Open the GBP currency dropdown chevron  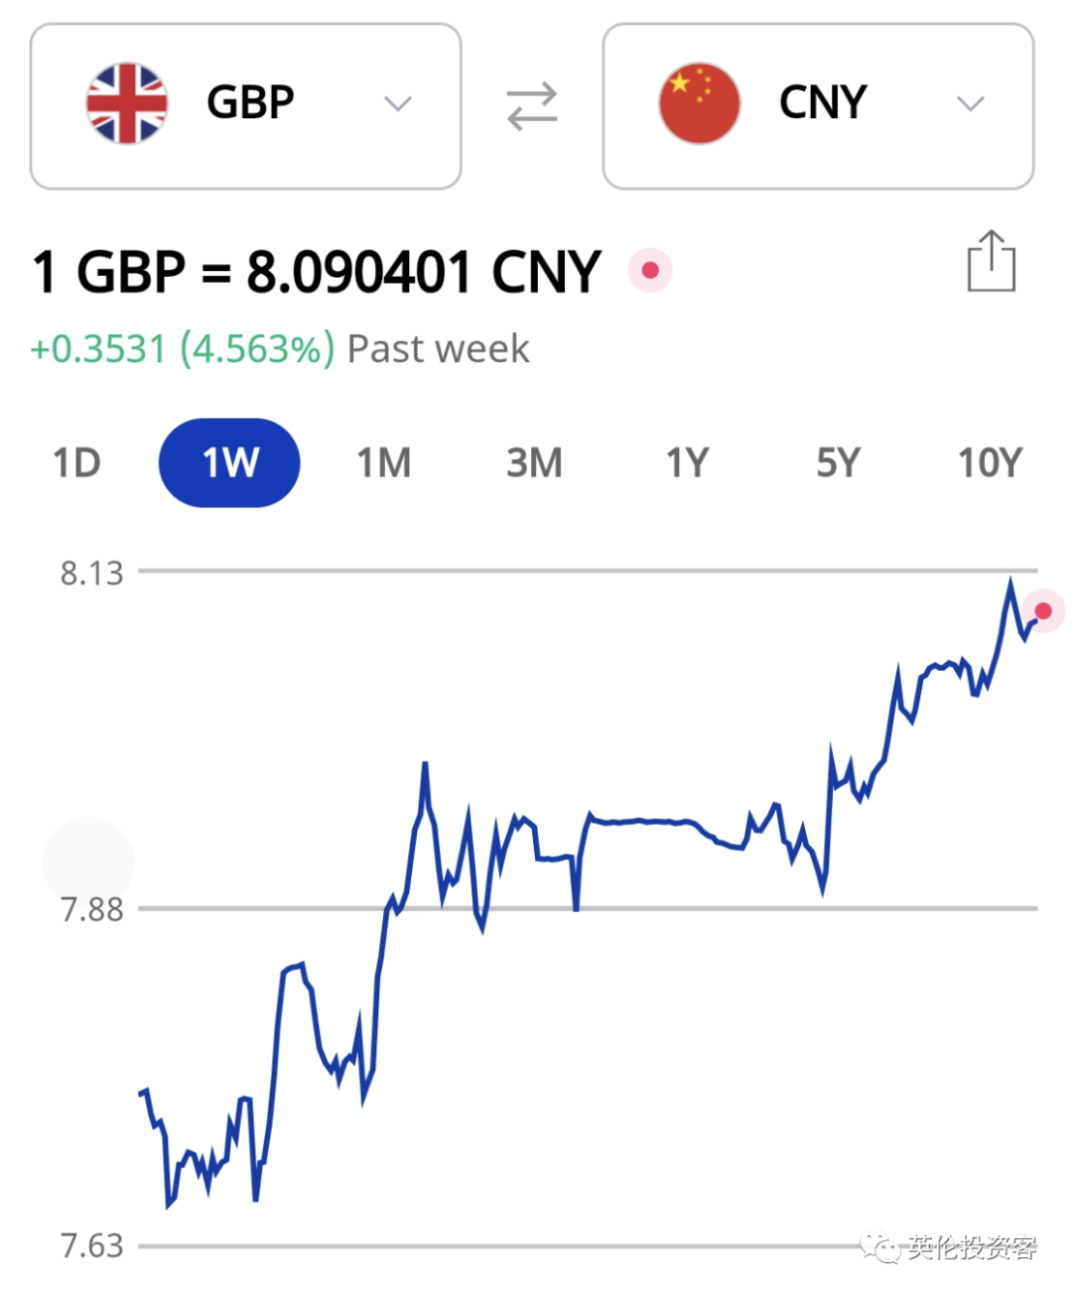pyautogui.click(x=398, y=104)
